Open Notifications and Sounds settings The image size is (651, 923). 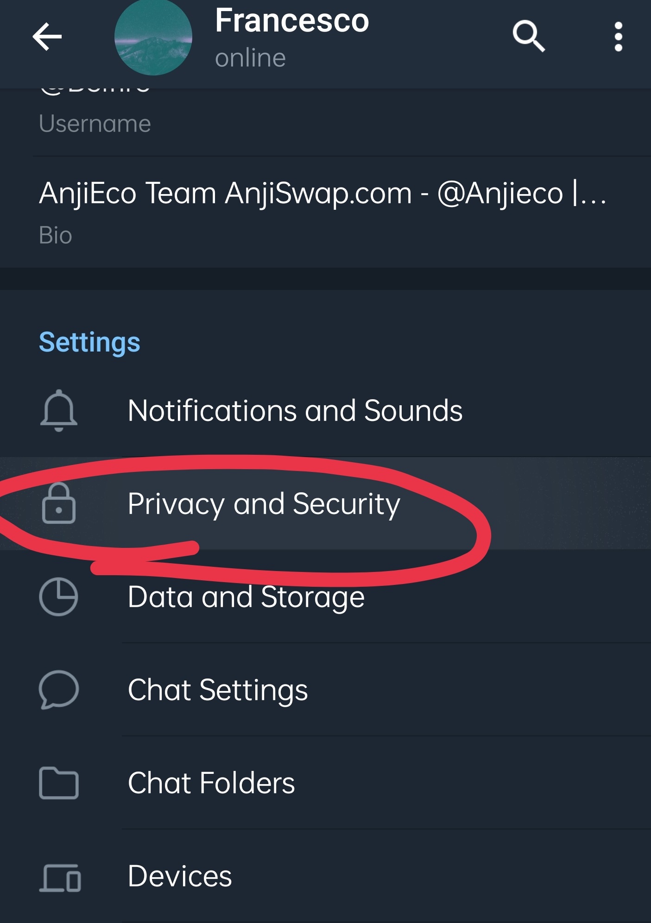pos(295,411)
